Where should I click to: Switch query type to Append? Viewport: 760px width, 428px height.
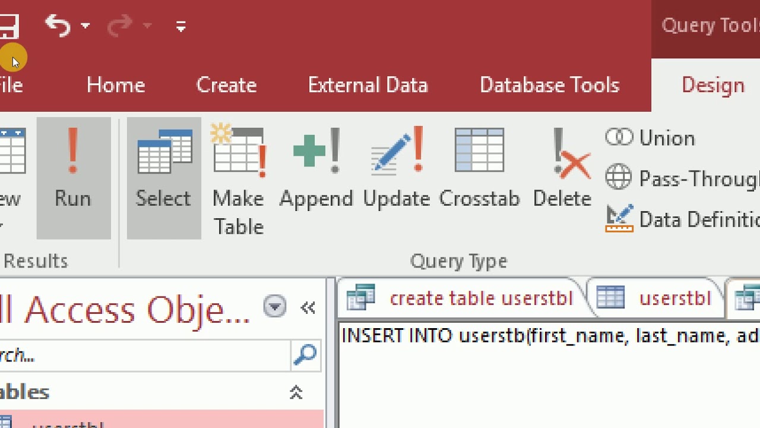coord(316,168)
